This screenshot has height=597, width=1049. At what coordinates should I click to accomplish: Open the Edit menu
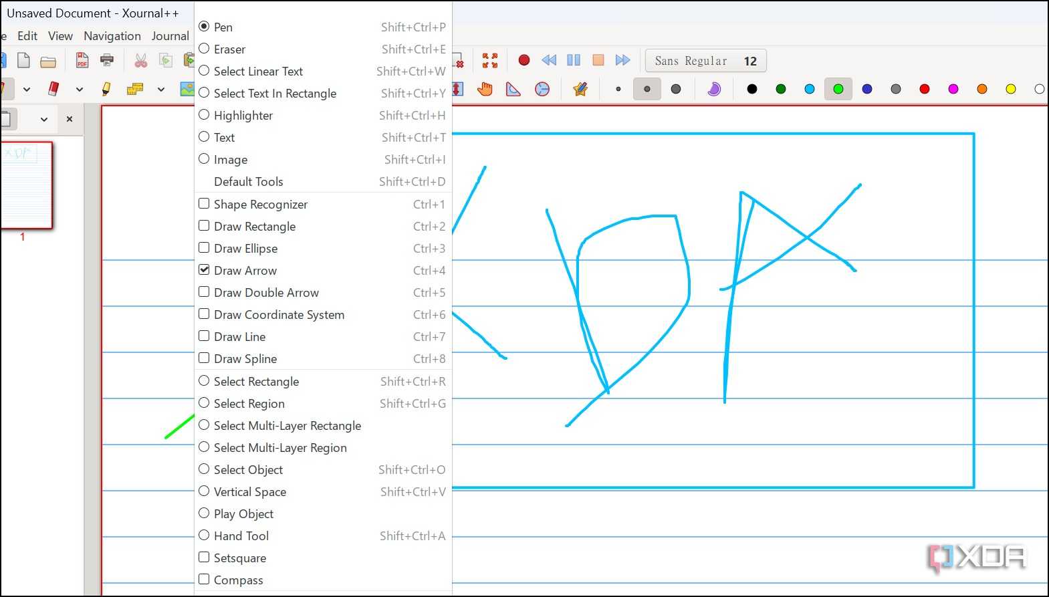[27, 36]
